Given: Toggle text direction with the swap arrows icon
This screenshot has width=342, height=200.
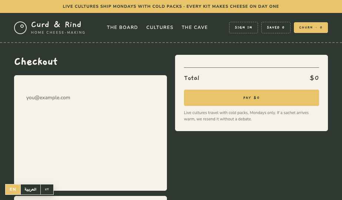Looking at the screenshot, I should (47, 189).
